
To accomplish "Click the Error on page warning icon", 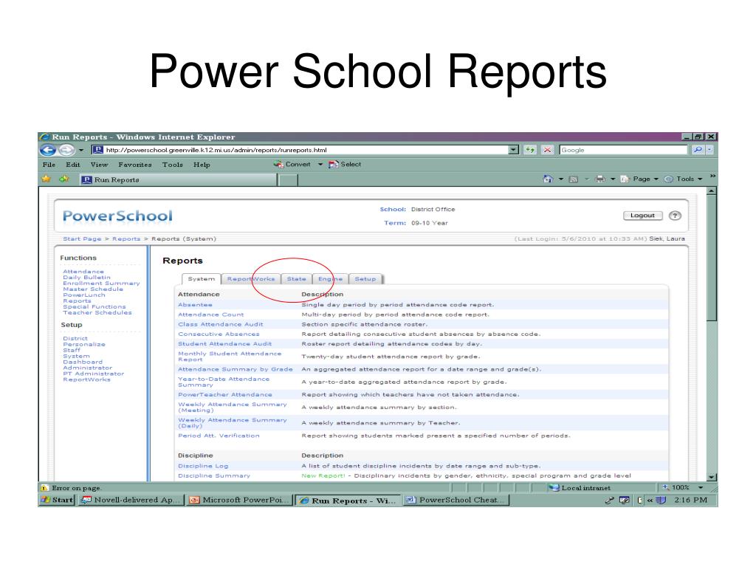I will point(45,488).
